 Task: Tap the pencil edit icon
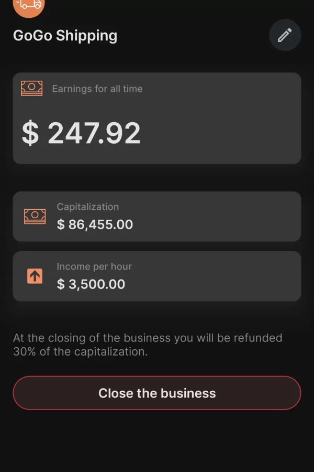[285, 35]
